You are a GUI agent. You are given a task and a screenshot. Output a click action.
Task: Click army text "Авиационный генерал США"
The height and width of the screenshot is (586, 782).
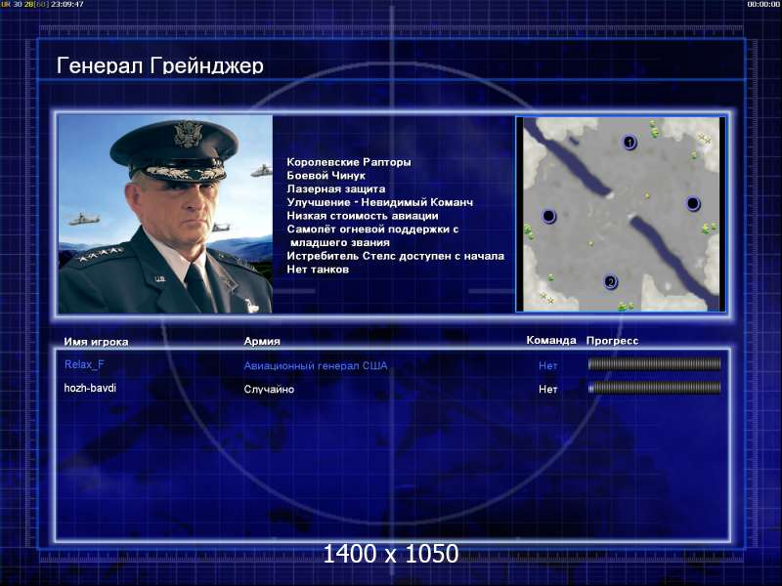tap(315, 365)
